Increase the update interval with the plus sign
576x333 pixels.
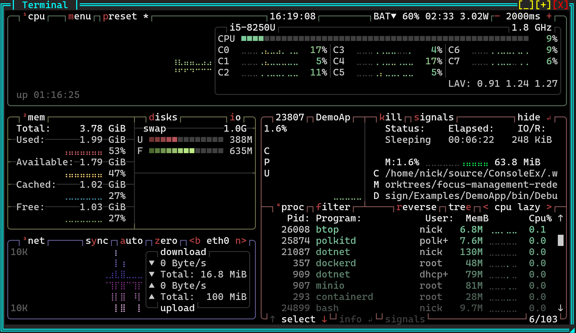coord(549,16)
